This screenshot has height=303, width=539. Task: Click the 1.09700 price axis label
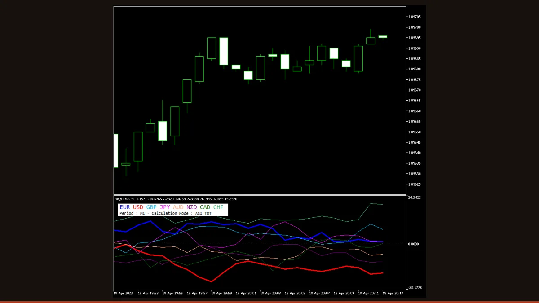(x=415, y=27)
